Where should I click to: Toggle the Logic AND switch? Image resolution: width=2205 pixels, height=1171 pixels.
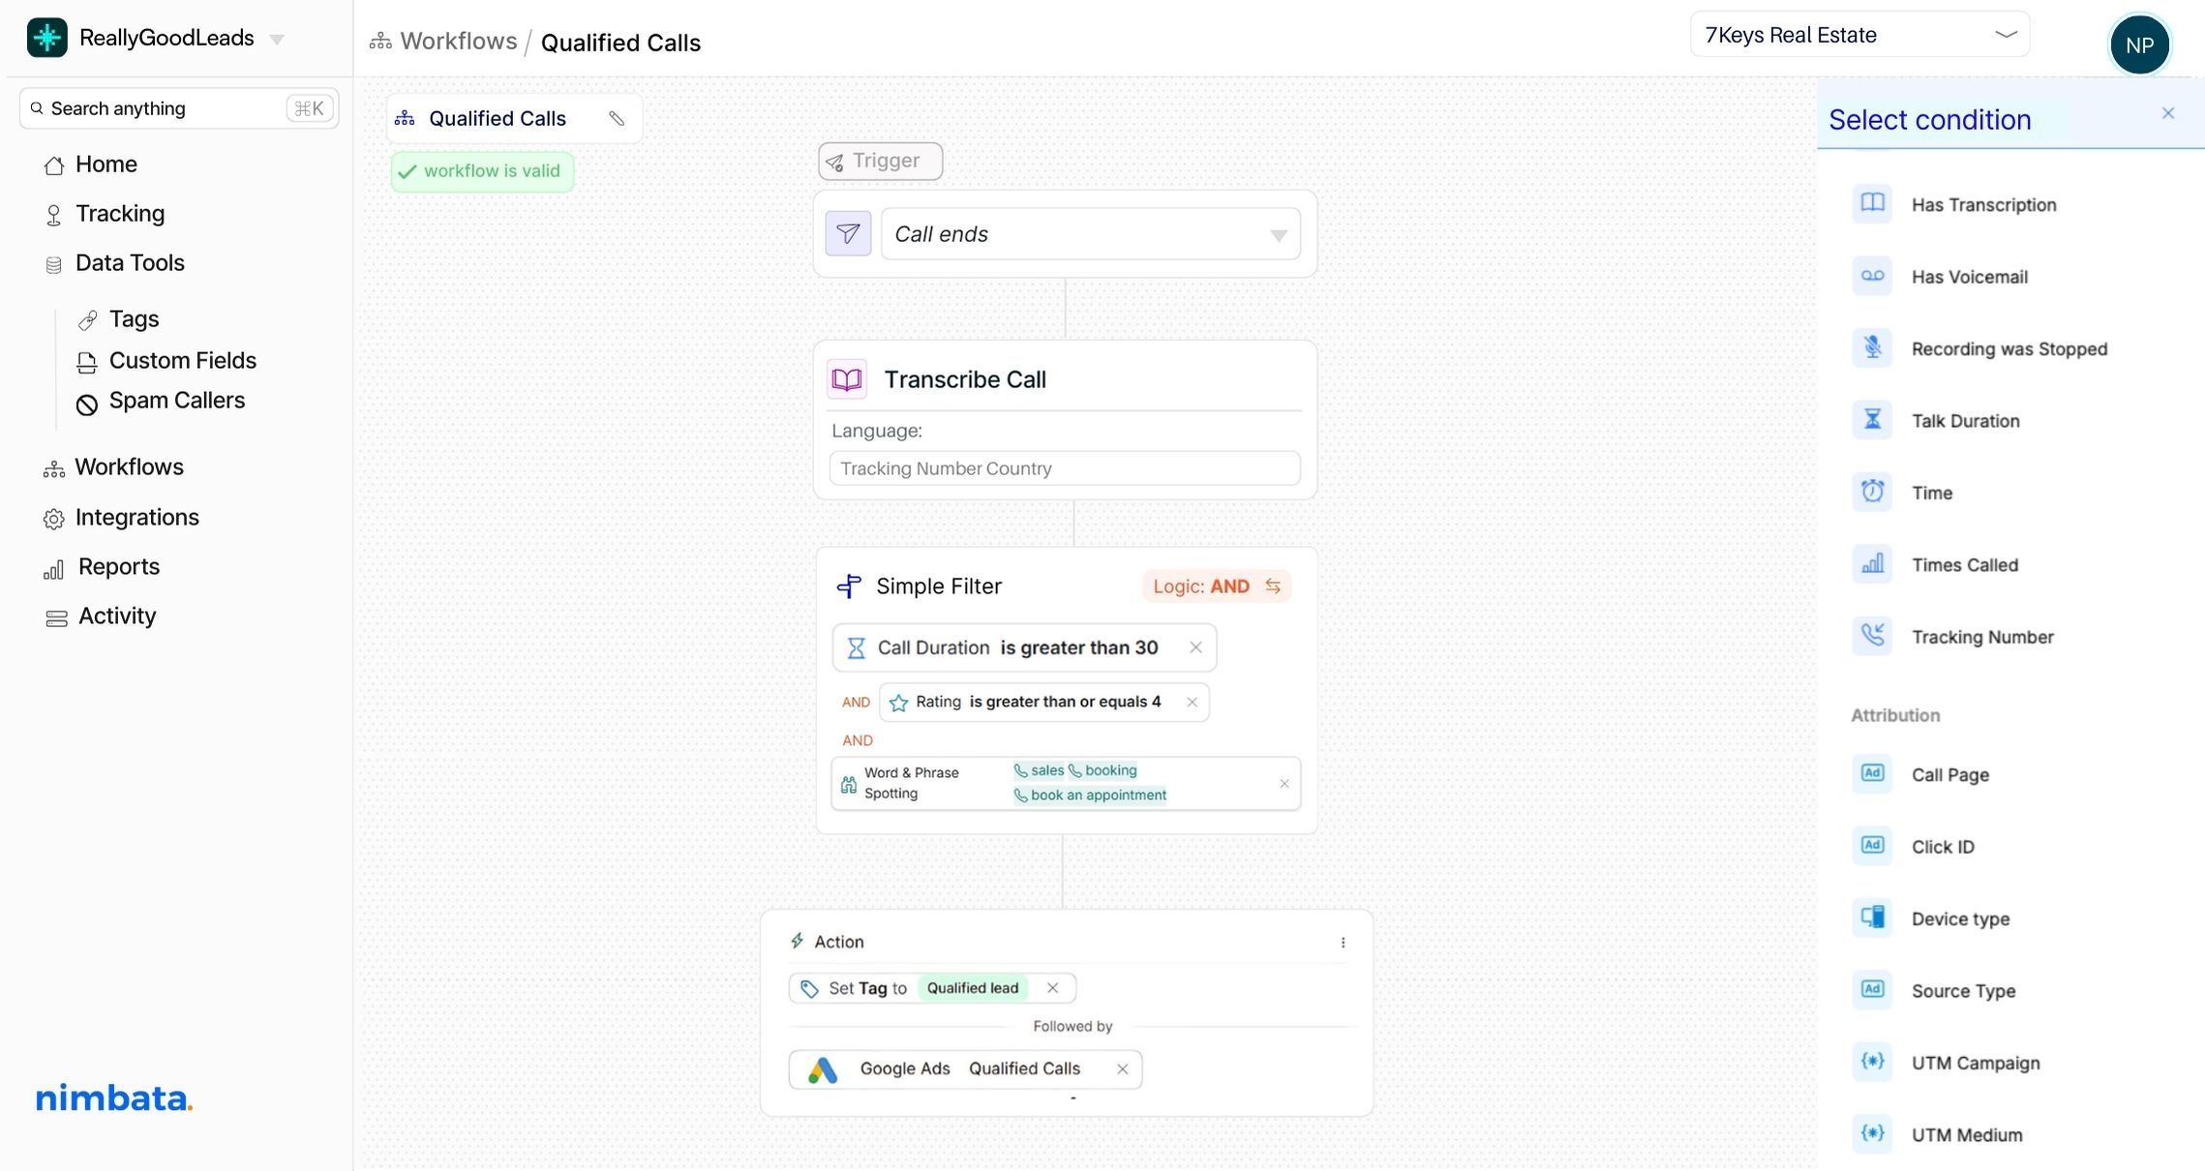[x=1273, y=586]
